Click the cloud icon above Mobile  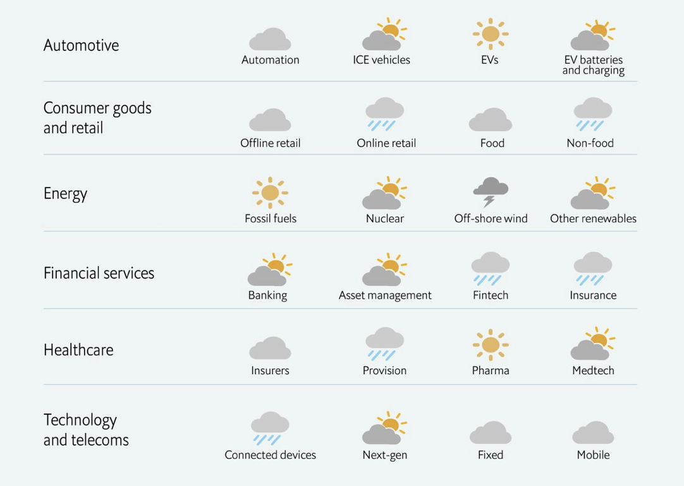tap(593, 432)
